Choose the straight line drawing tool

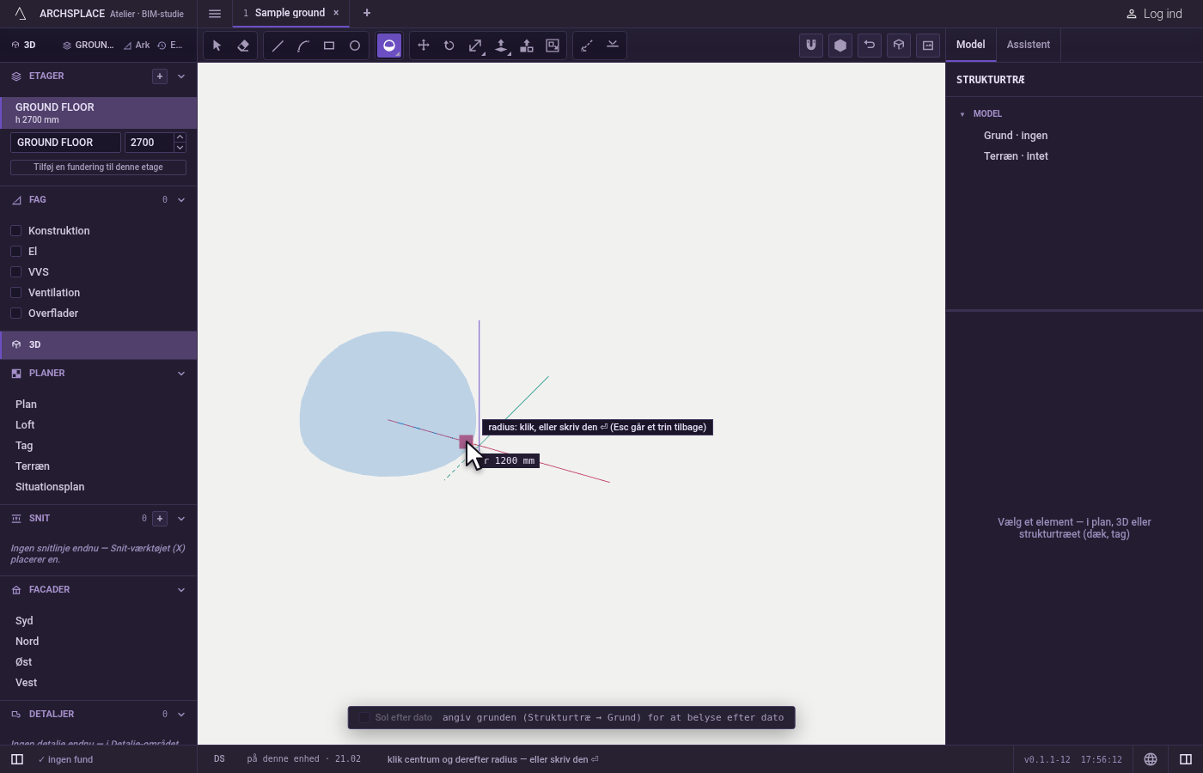pos(278,46)
